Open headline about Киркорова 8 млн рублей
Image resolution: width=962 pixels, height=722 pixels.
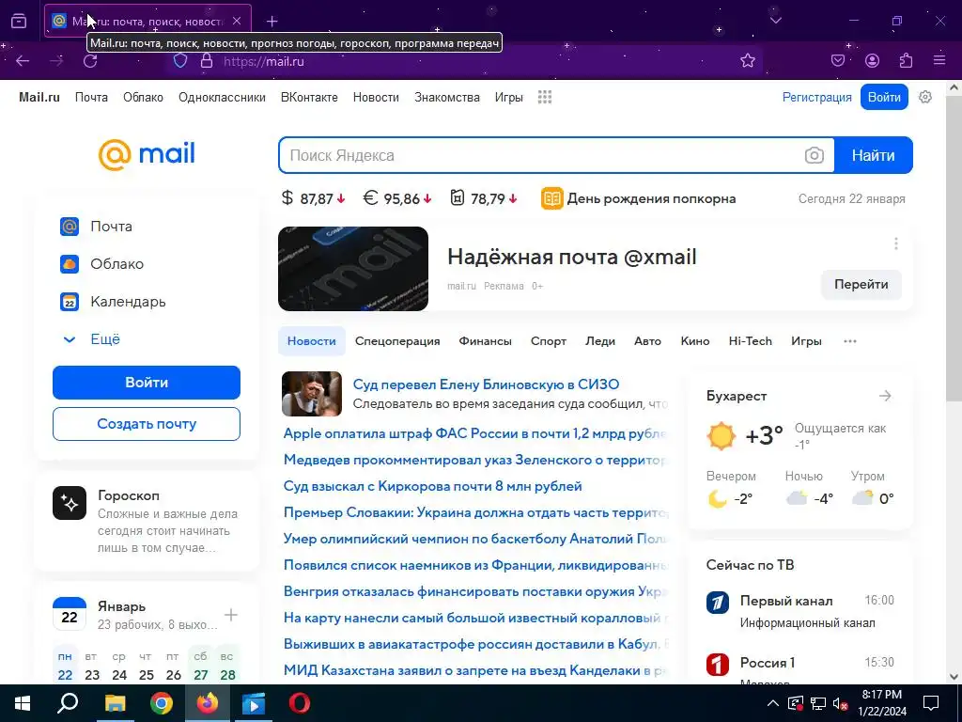(x=432, y=486)
